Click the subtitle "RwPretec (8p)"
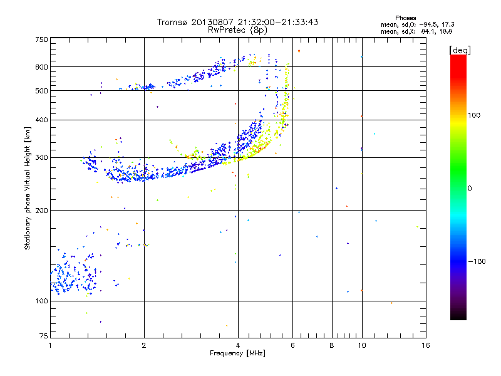501x376 pixels. [237, 30]
